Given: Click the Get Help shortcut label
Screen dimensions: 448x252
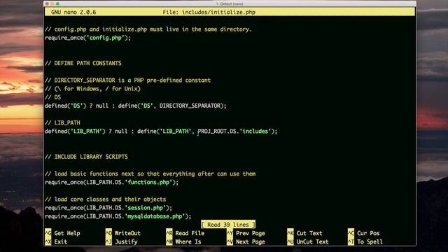Looking at the screenshot, I should 67,233.
